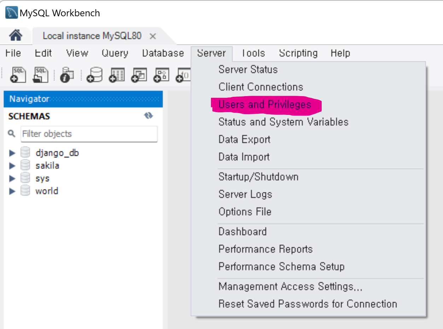
Task: Click the SCHEMAS section label
Action: point(29,116)
